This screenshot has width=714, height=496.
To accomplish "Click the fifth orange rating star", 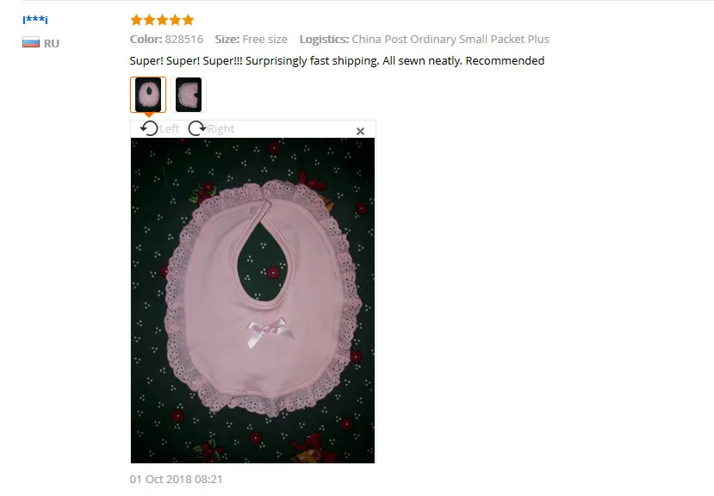I will pyautogui.click(x=188, y=20).
